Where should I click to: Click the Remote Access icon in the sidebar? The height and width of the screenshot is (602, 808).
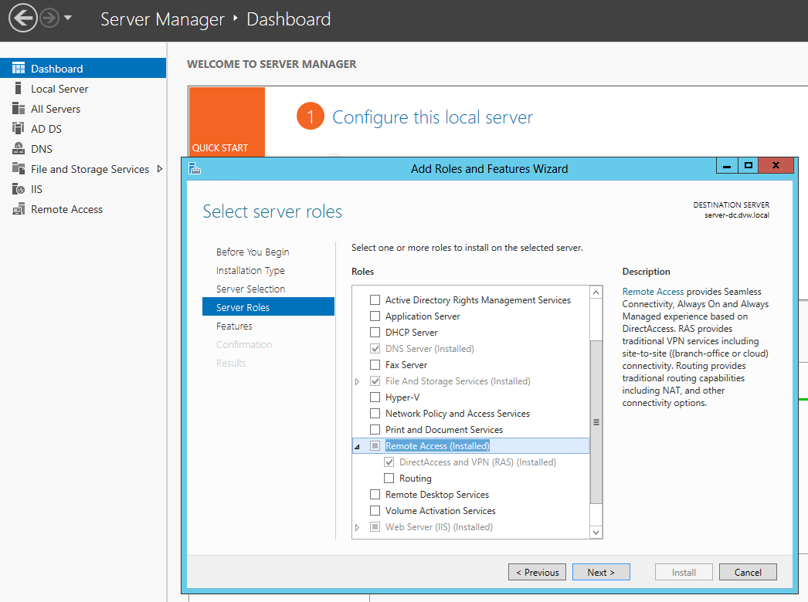click(19, 208)
